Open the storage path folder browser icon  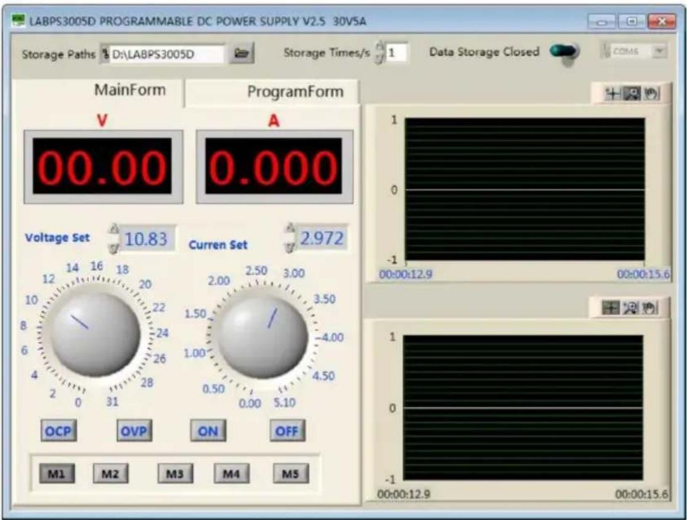pyautogui.click(x=242, y=54)
